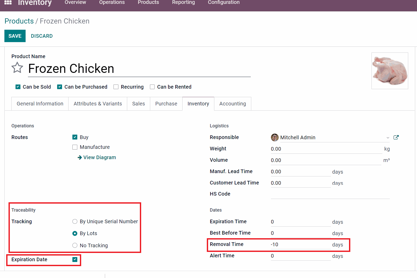
Task: Switch to the Accounting tab
Action: click(232, 104)
